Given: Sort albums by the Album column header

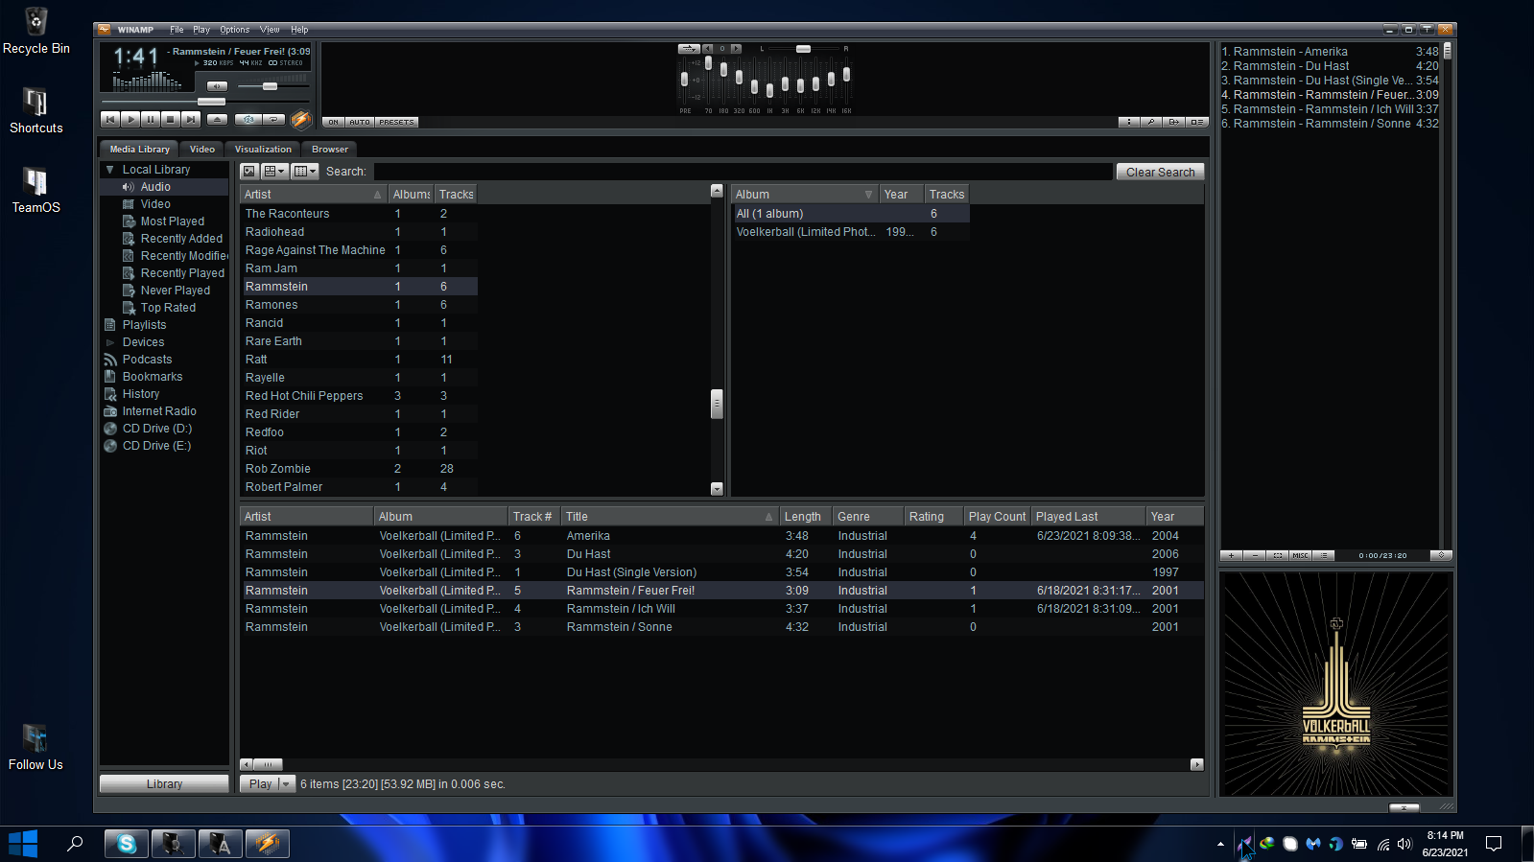Looking at the screenshot, I should [805, 195].
